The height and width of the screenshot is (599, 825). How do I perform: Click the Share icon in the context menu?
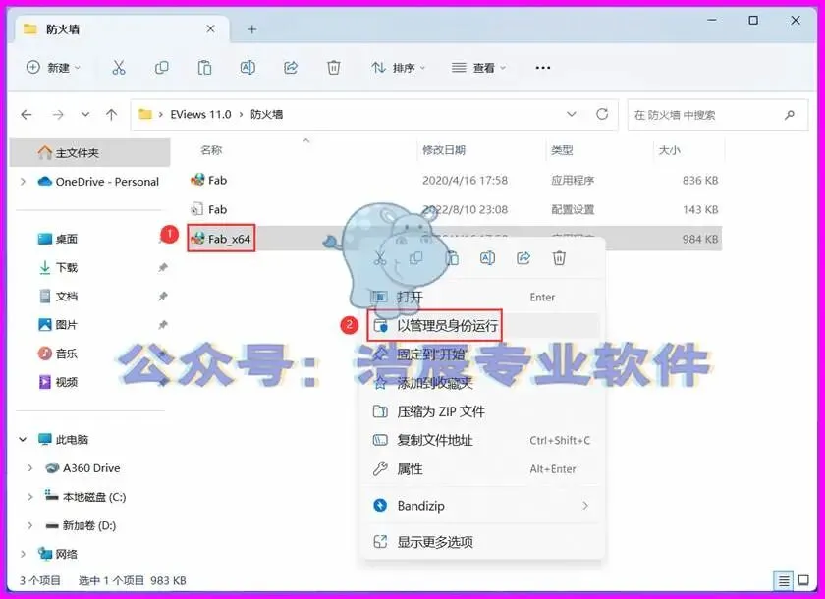point(522,258)
